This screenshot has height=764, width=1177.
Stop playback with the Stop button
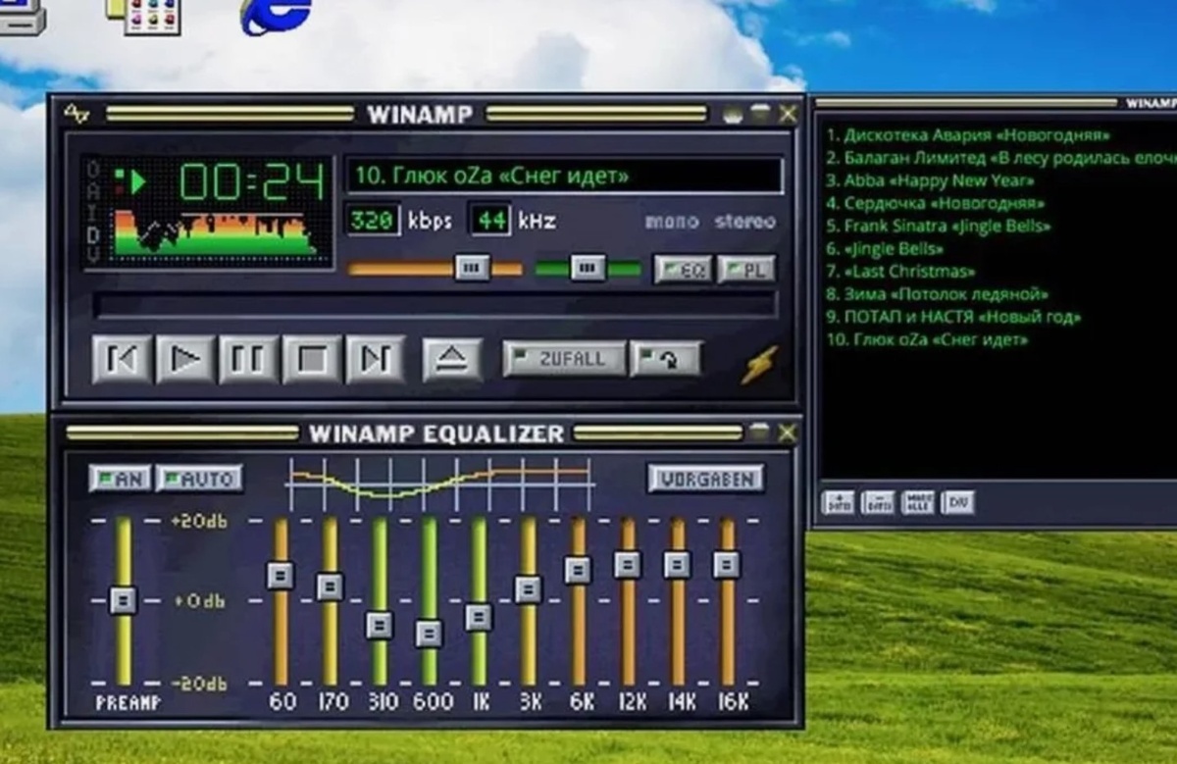pos(312,359)
